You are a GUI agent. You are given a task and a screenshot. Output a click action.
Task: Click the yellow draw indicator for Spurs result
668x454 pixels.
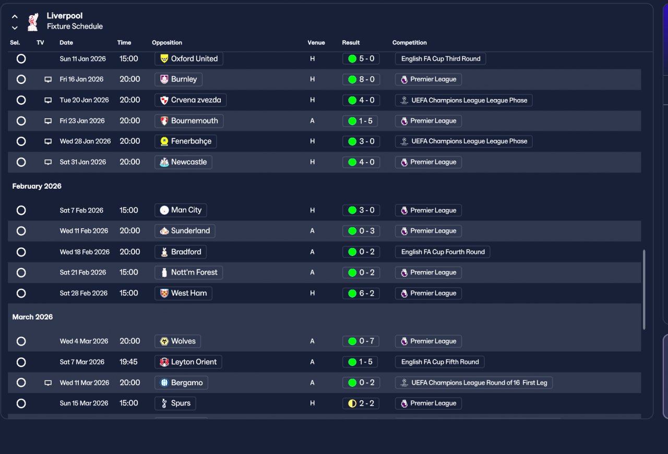pyautogui.click(x=352, y=403)
